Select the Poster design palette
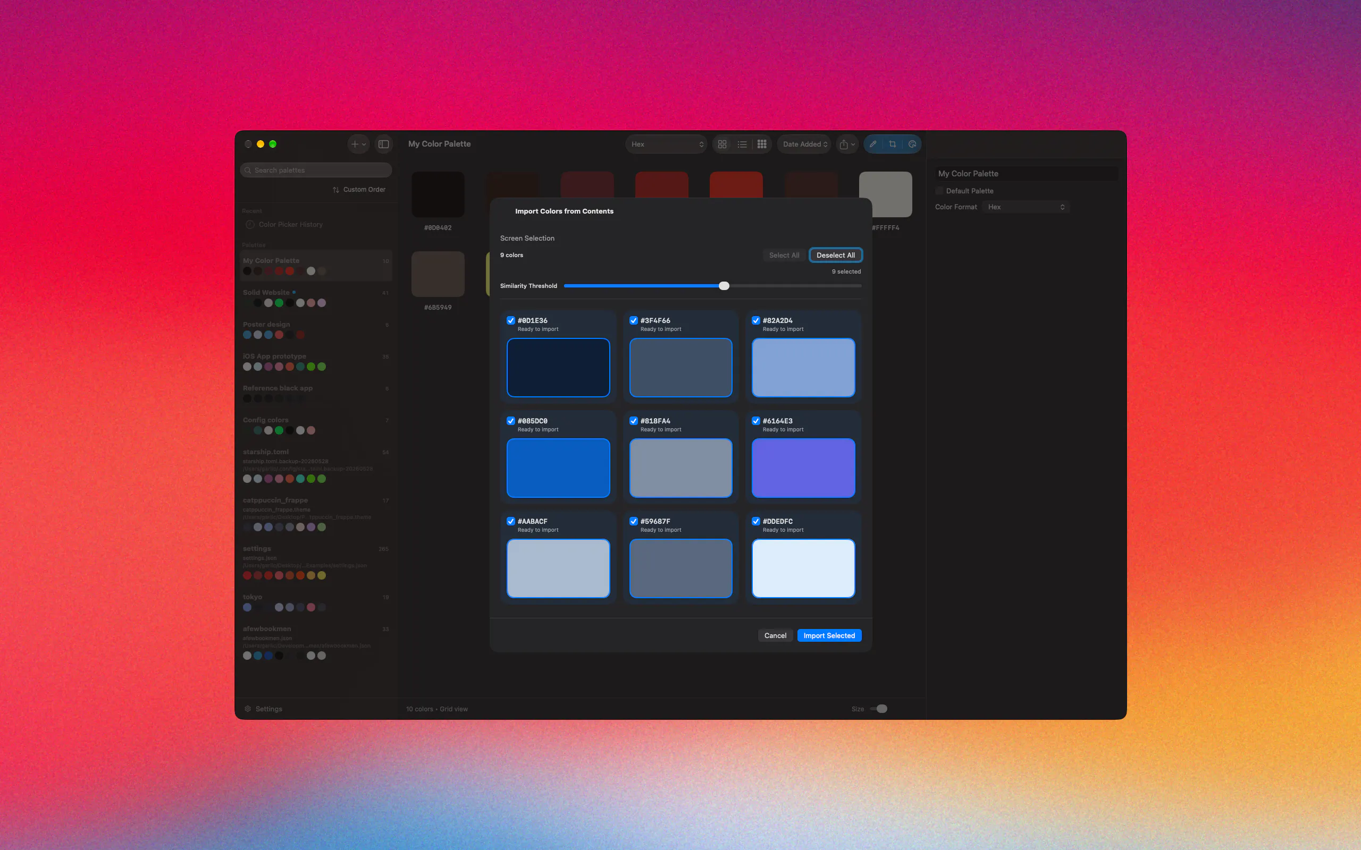 pos(316,329)
